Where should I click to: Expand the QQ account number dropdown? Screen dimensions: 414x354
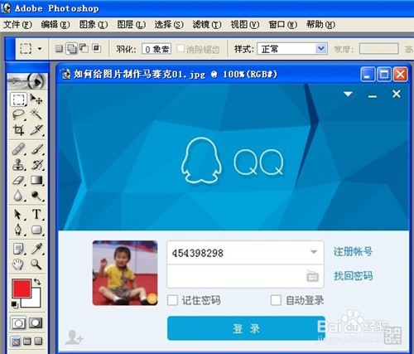(314, 252)
